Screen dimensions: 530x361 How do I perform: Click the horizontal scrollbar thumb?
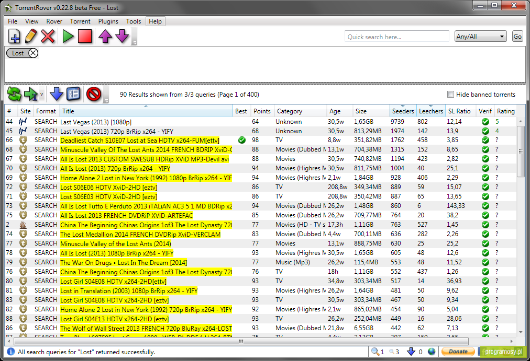pos(241,341)
